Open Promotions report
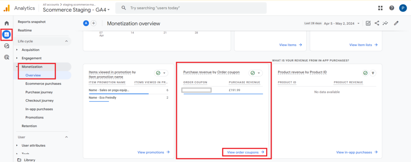The width and height of the screenshot is (411, 162). (35, 117)
